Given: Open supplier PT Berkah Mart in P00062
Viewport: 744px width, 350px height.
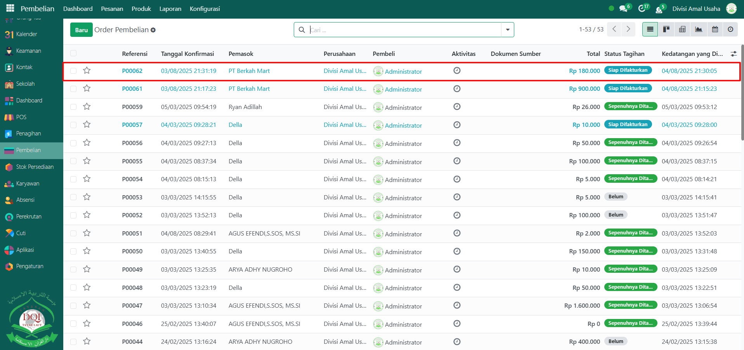Looking at the screenshot, I should coord(249,71).
